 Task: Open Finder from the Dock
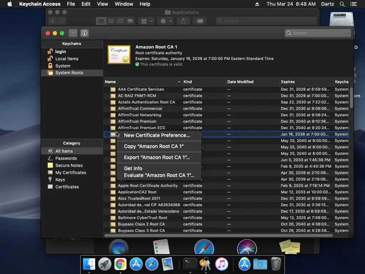[x=89, y=264]
